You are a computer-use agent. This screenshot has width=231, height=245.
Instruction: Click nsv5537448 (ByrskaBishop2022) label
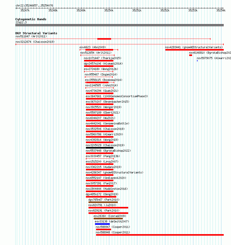pos(108,151)
